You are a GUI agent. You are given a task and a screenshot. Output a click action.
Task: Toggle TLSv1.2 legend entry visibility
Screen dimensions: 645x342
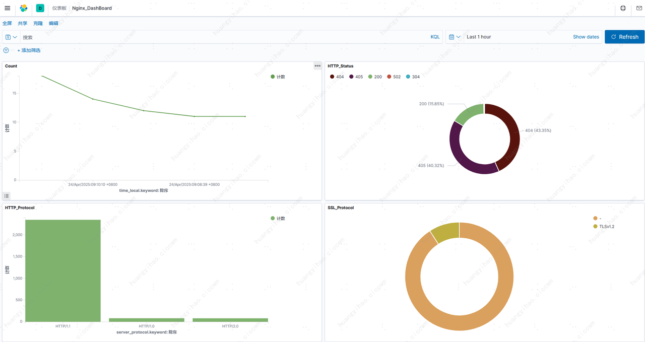tap(604, 227)
